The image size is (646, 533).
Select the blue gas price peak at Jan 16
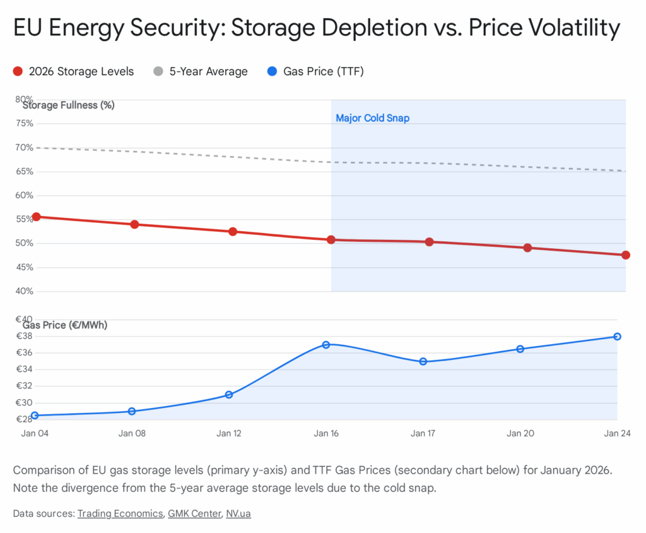point(326,345)
